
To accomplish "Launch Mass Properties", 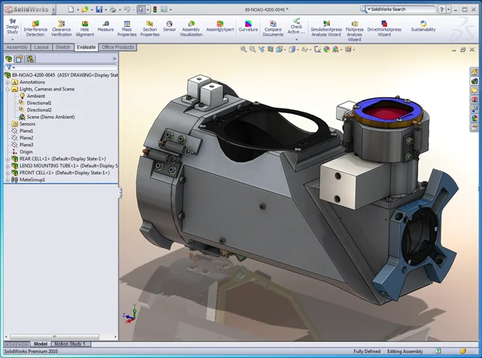I will pyautogui.click(x=127, y=28).
